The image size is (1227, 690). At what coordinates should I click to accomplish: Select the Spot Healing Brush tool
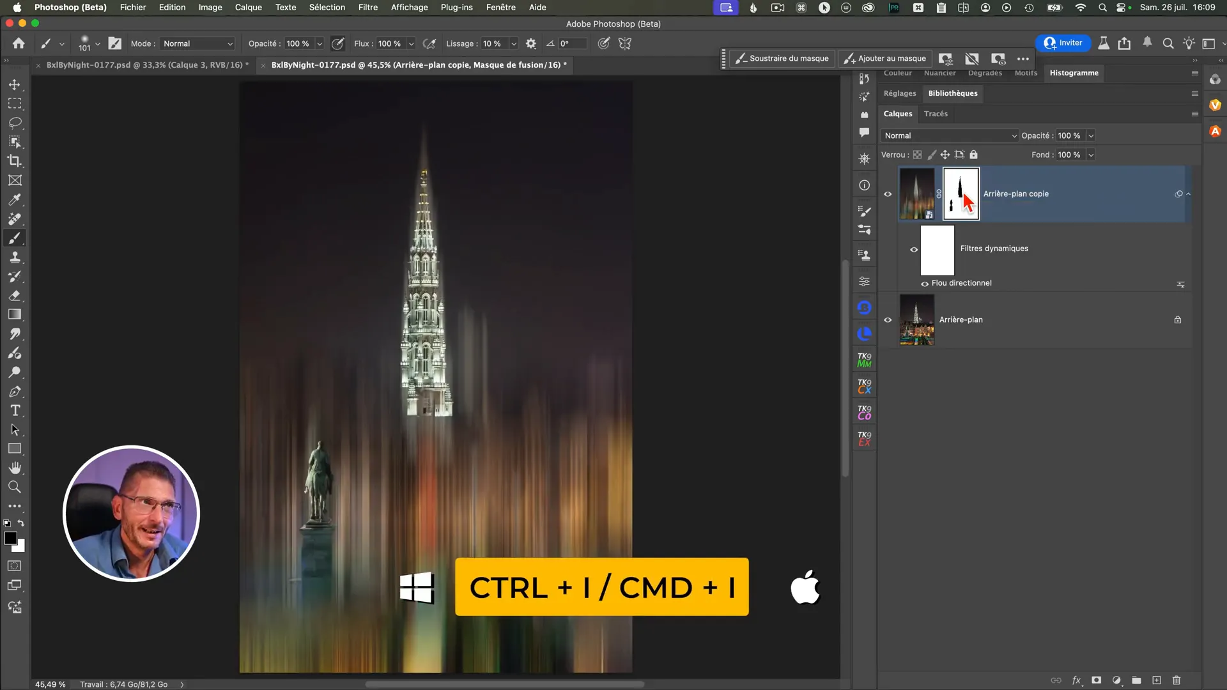(15, 218)
